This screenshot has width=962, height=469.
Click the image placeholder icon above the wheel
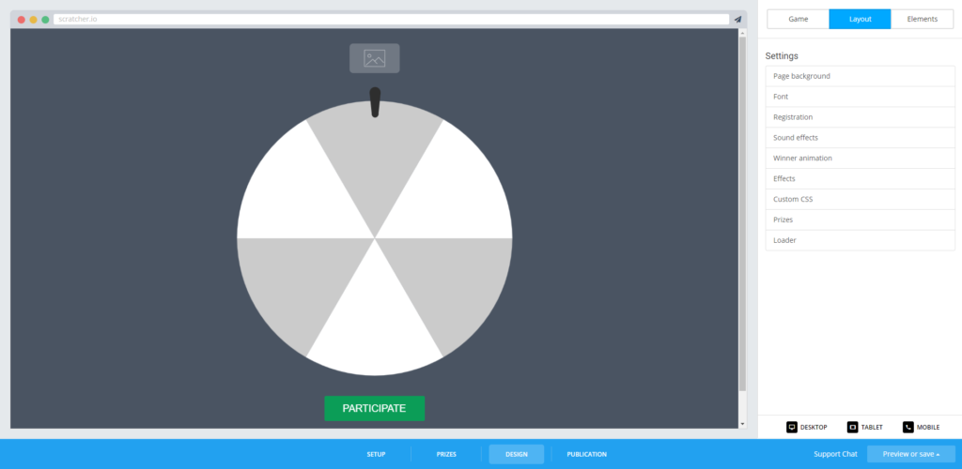coord(374,58)
